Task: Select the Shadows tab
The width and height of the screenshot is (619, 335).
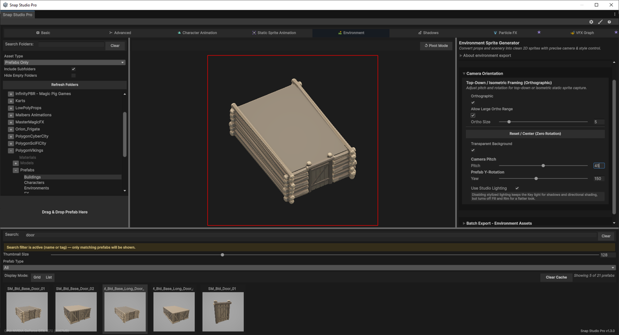Action: [428, 33]
